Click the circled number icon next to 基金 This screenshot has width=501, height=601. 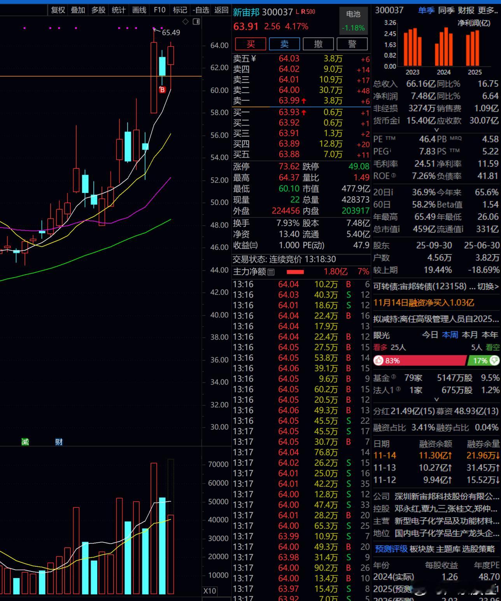(x=394, y=377)
